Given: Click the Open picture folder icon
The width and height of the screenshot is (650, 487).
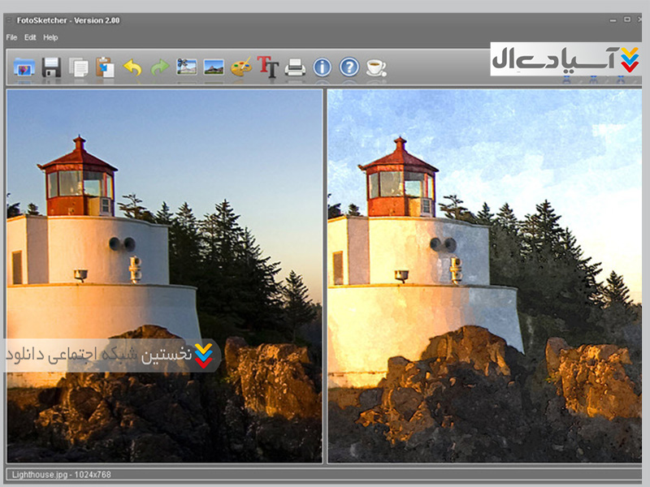Looking at the screenshot, I should [x=24, y=67].
